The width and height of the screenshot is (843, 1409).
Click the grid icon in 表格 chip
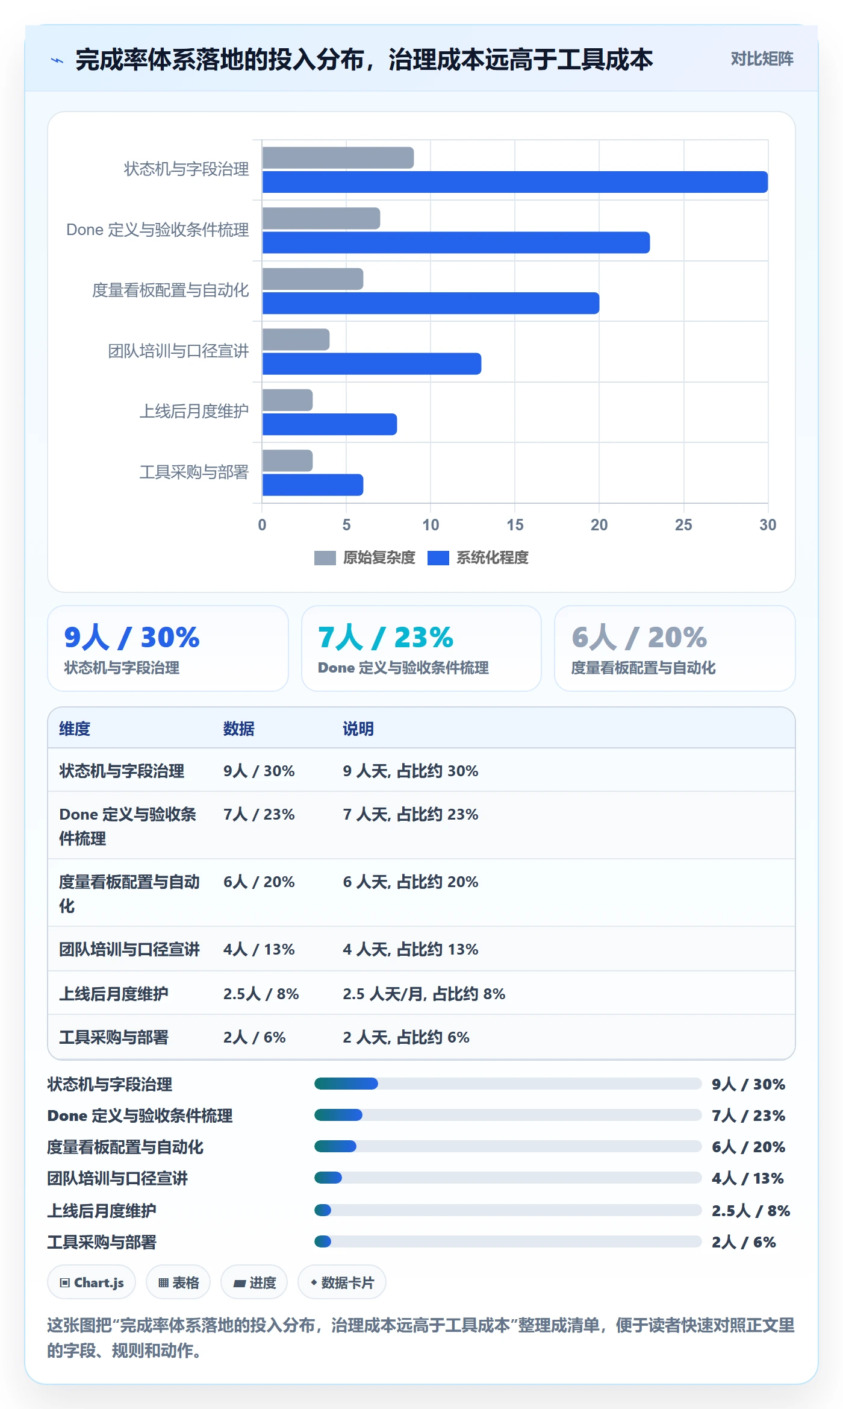[163, 1282]
